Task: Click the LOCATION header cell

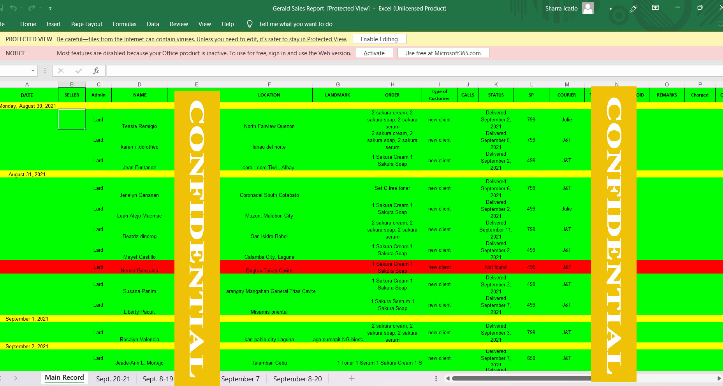Action: pos(269,95)
